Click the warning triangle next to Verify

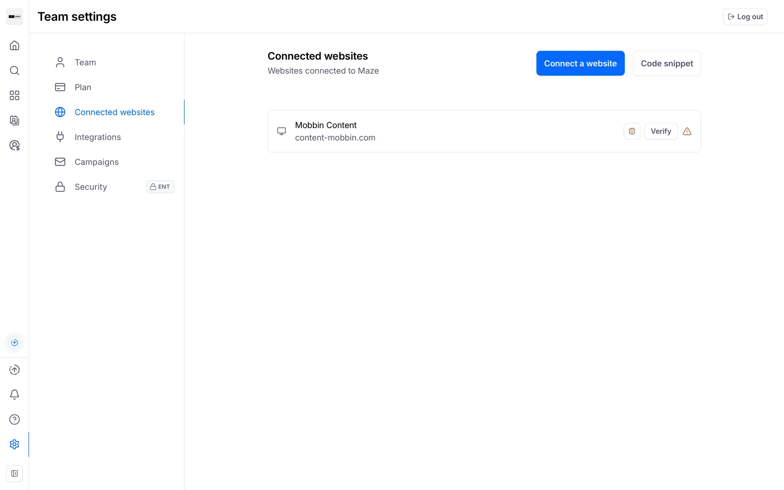coord(687,131)
